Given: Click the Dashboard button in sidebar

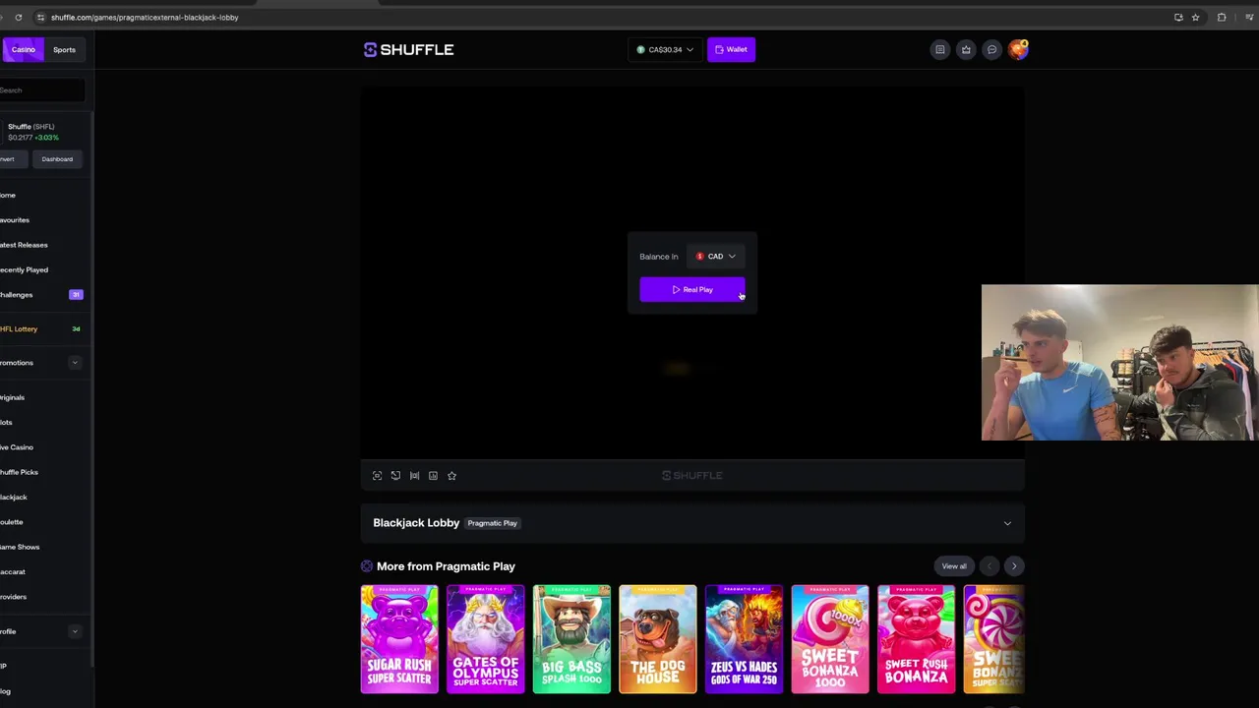Looking at the screenshot, I should tap(57, 159).
